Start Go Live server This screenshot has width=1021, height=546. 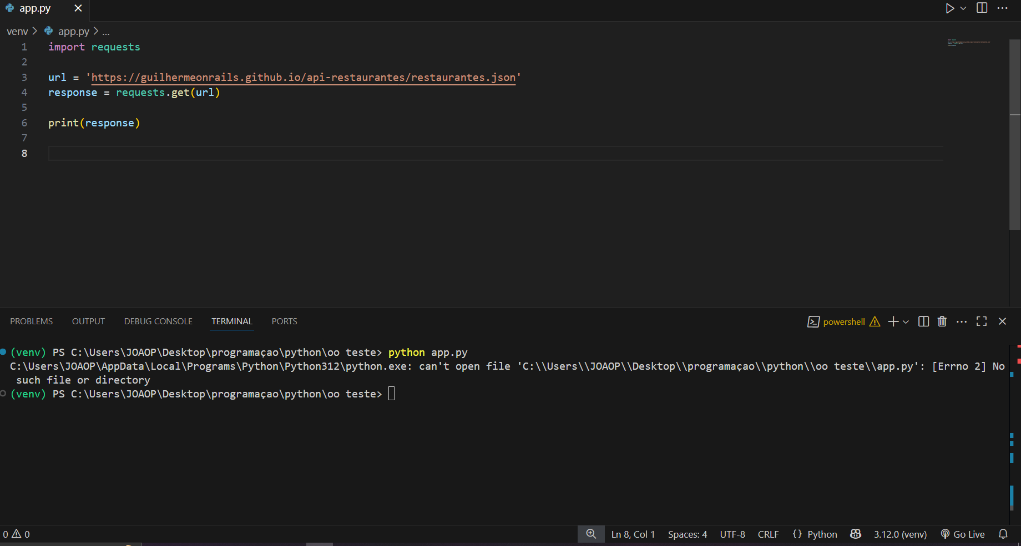pyautogui.click(x=963, y=534)
